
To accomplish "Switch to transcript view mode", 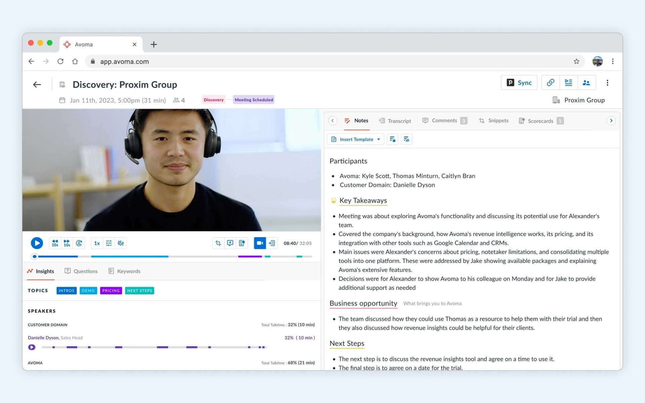I will click(x=272, y=243).
